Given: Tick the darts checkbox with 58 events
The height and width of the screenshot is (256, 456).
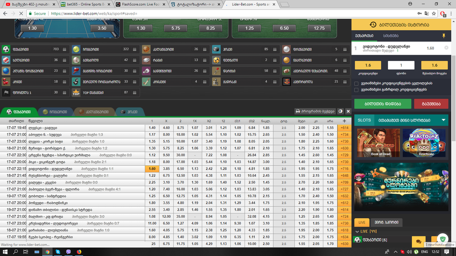Looking at the screenshot, I should 275,71.
